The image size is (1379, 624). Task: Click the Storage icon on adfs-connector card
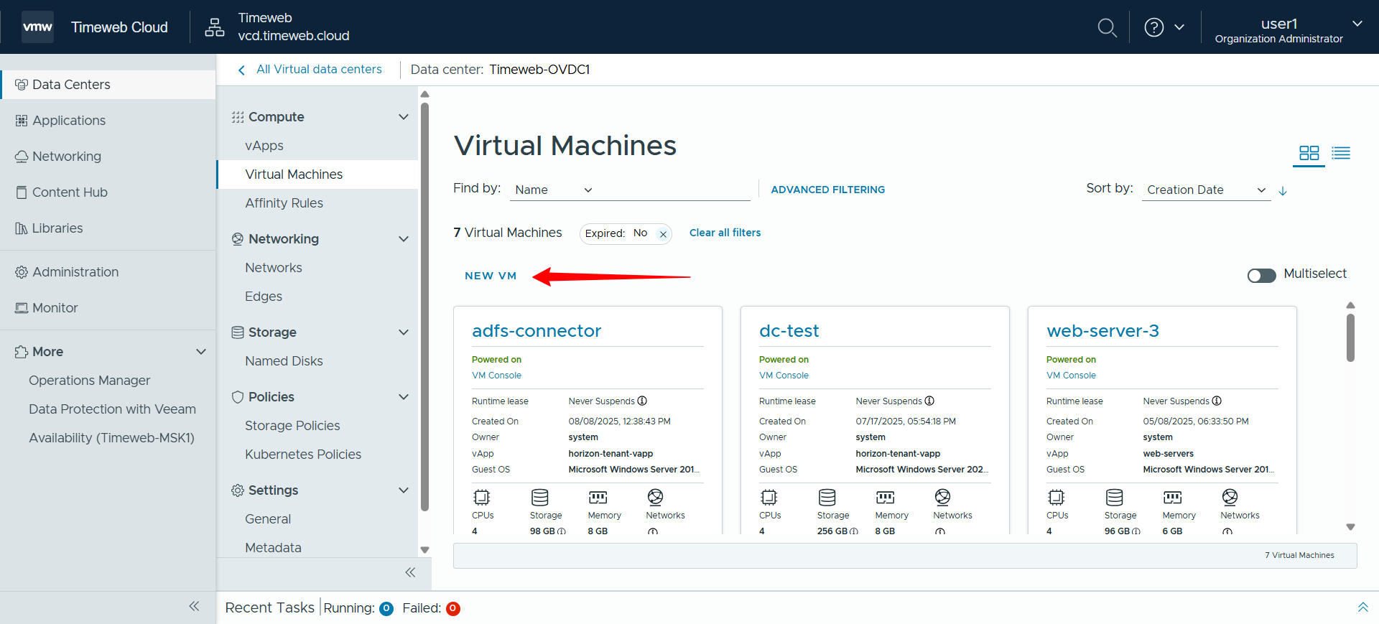point(540,497)
